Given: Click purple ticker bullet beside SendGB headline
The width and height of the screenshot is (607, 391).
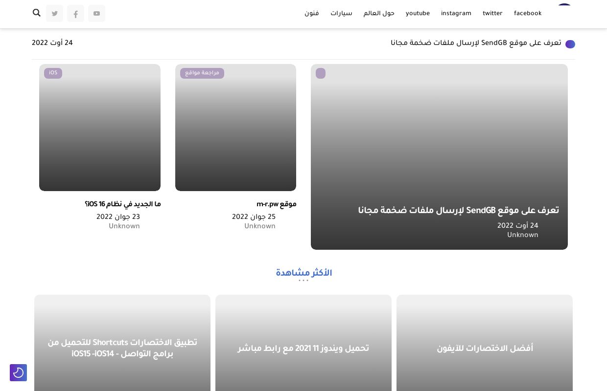Looking at the screenshot, I should (x=570, y=44).
